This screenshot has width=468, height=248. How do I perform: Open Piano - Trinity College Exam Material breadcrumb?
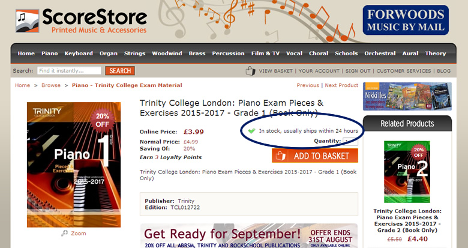coord(127,85)
